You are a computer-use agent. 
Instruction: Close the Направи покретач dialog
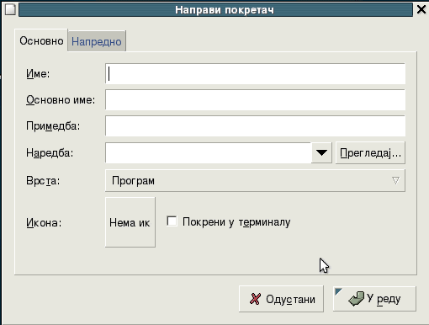(421, 10)
